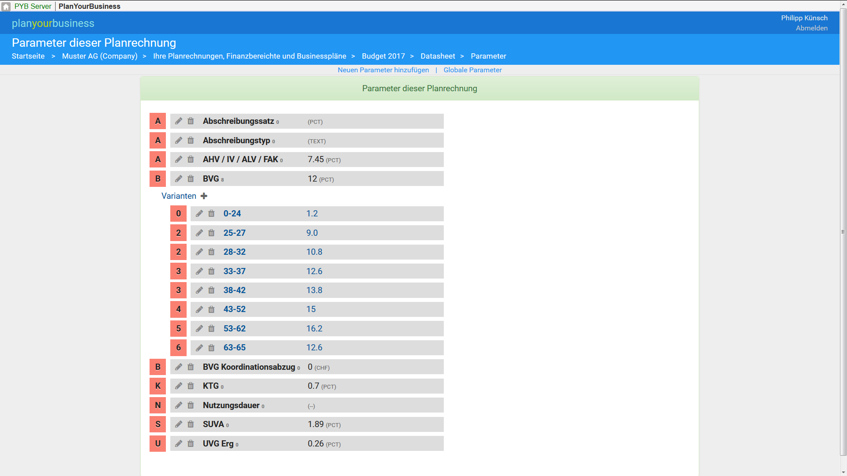847x476 pixels.
Task: Click Abmelden to log out
Action: coord(811,28)
